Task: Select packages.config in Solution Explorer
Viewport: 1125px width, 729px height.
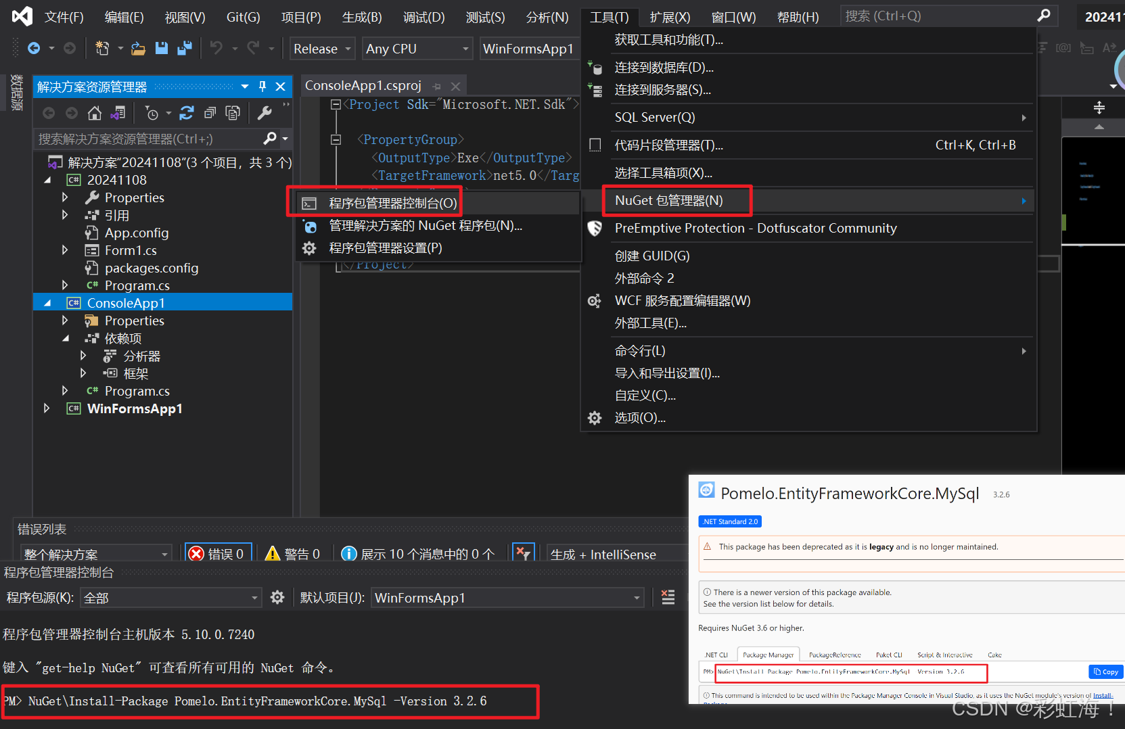Action: (x=152, y=268)
